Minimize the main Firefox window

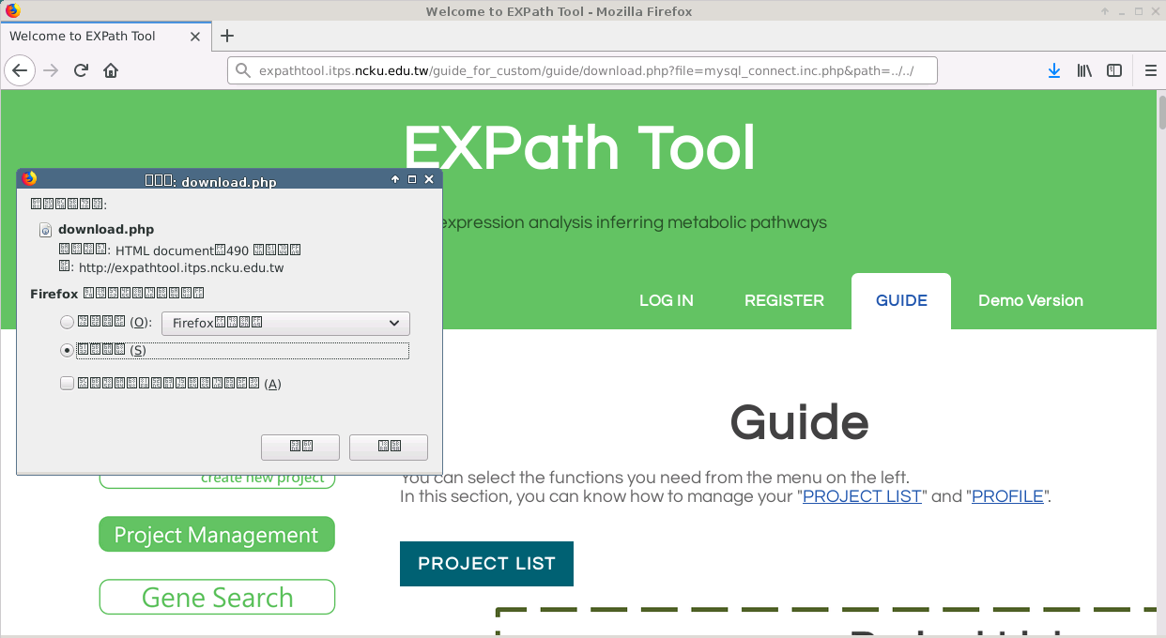pos(1123,11)
